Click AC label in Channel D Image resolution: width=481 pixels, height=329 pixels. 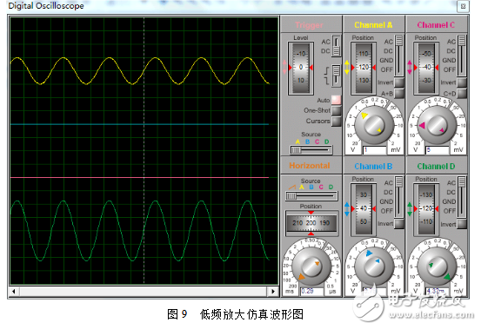coord(451,182)
